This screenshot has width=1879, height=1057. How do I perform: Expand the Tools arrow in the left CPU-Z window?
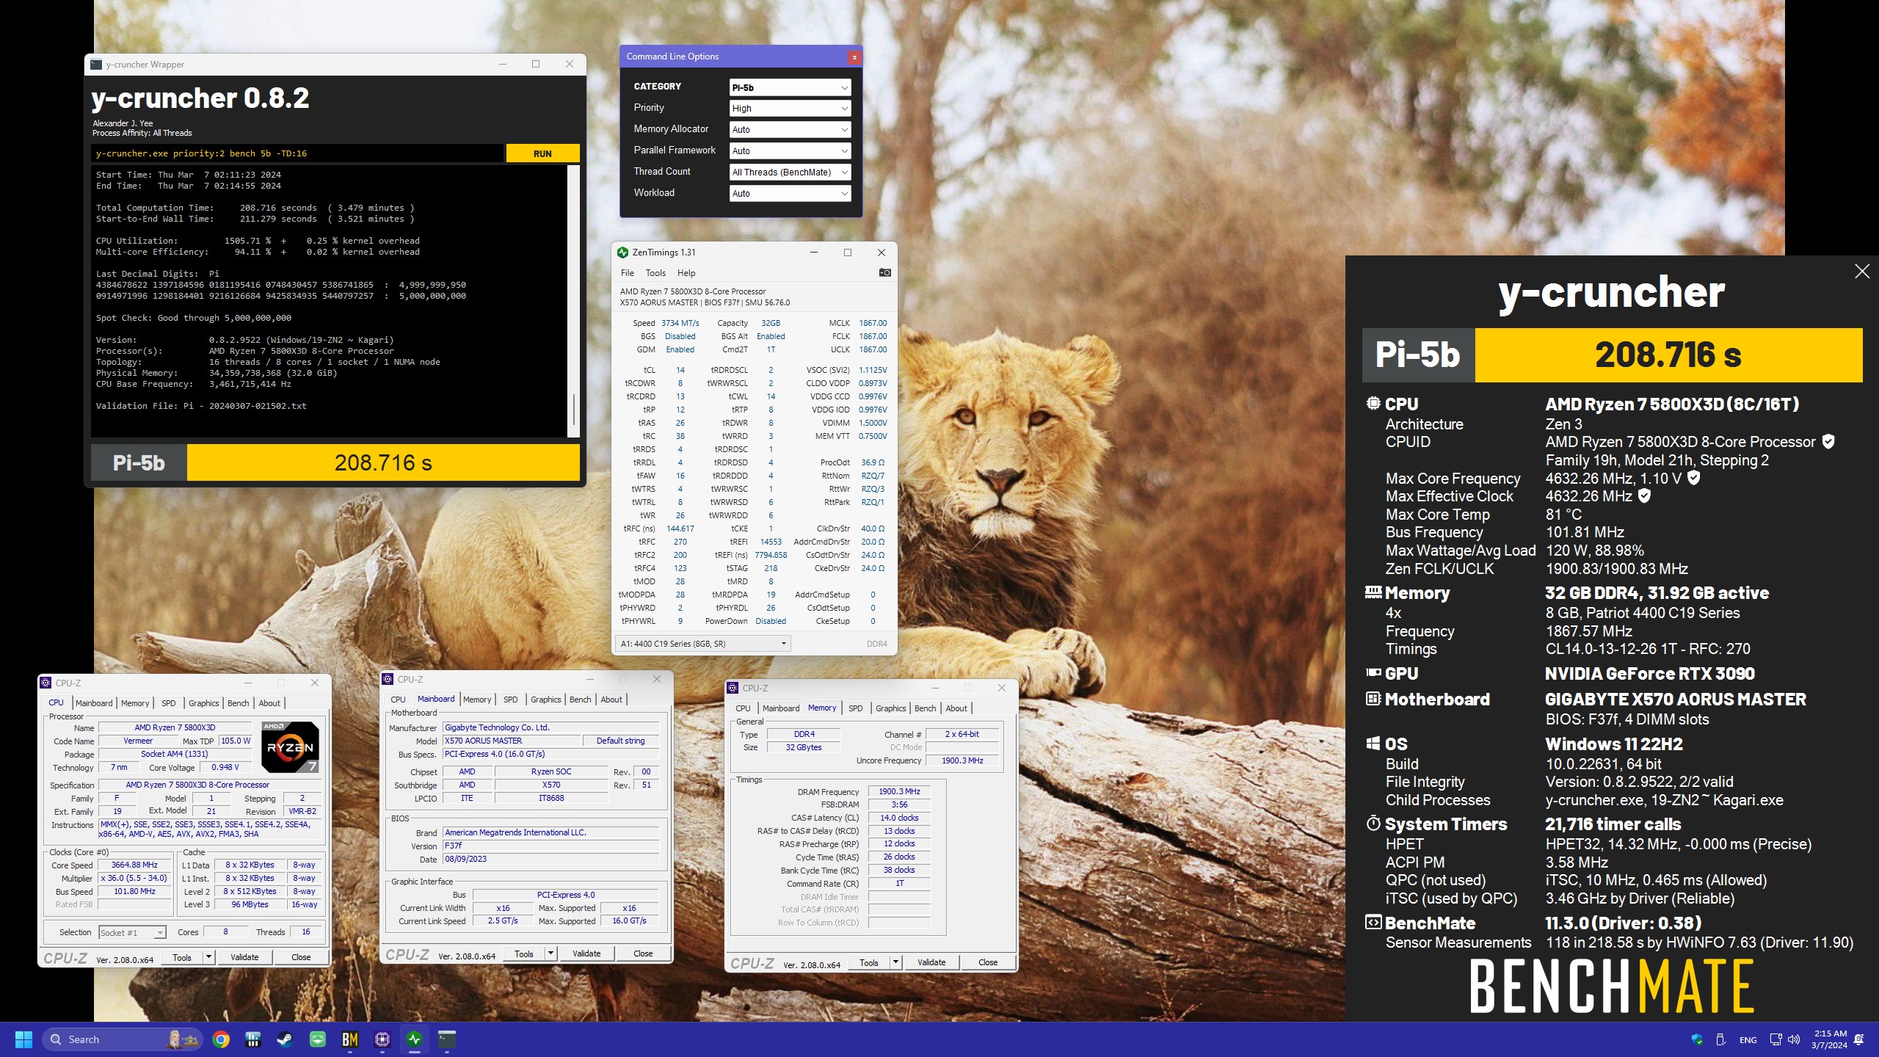click(208, 957)
